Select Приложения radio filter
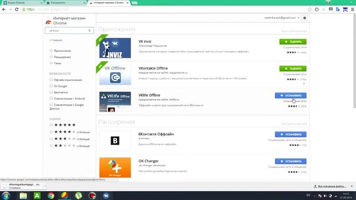Screen dimensions: 356x200 pos(51,51)
